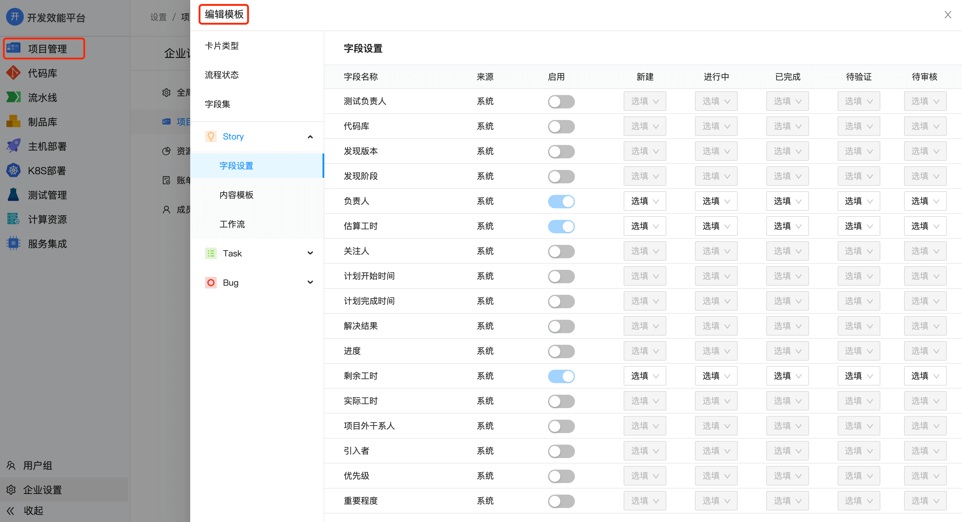
Task: Open the 选填 dropdown for 负责人 in 新建
Action: (645, 201)
